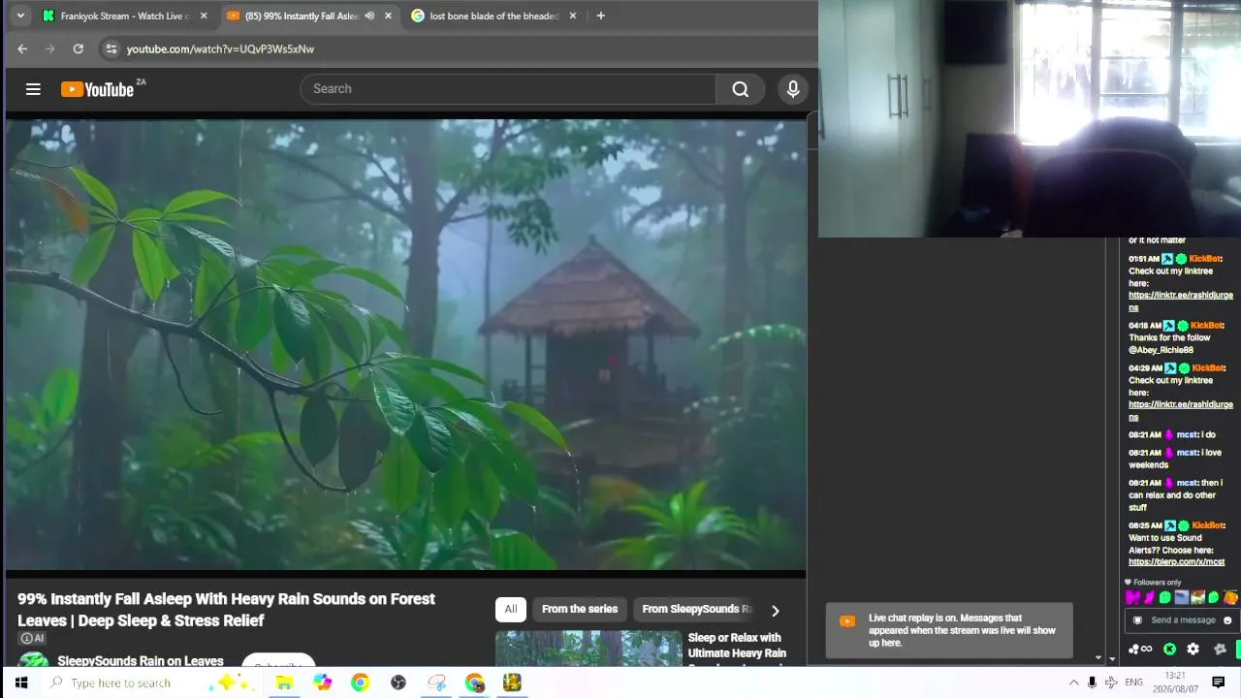1241x698 pixels.
Task: Open File Explorer from taskbar
Action: tap(284, 682)
